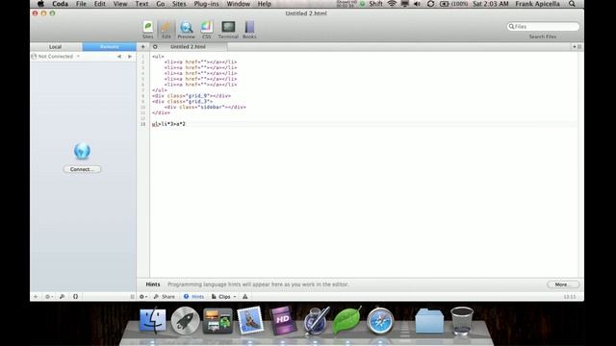Open the Go menu
Viewport: 616px width, 346px height.
coord(161,4)
